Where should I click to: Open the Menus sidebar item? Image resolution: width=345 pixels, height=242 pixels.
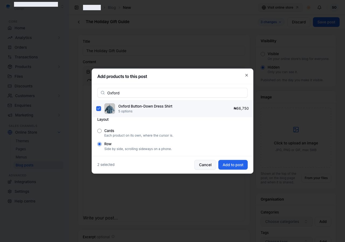(21, 157)
